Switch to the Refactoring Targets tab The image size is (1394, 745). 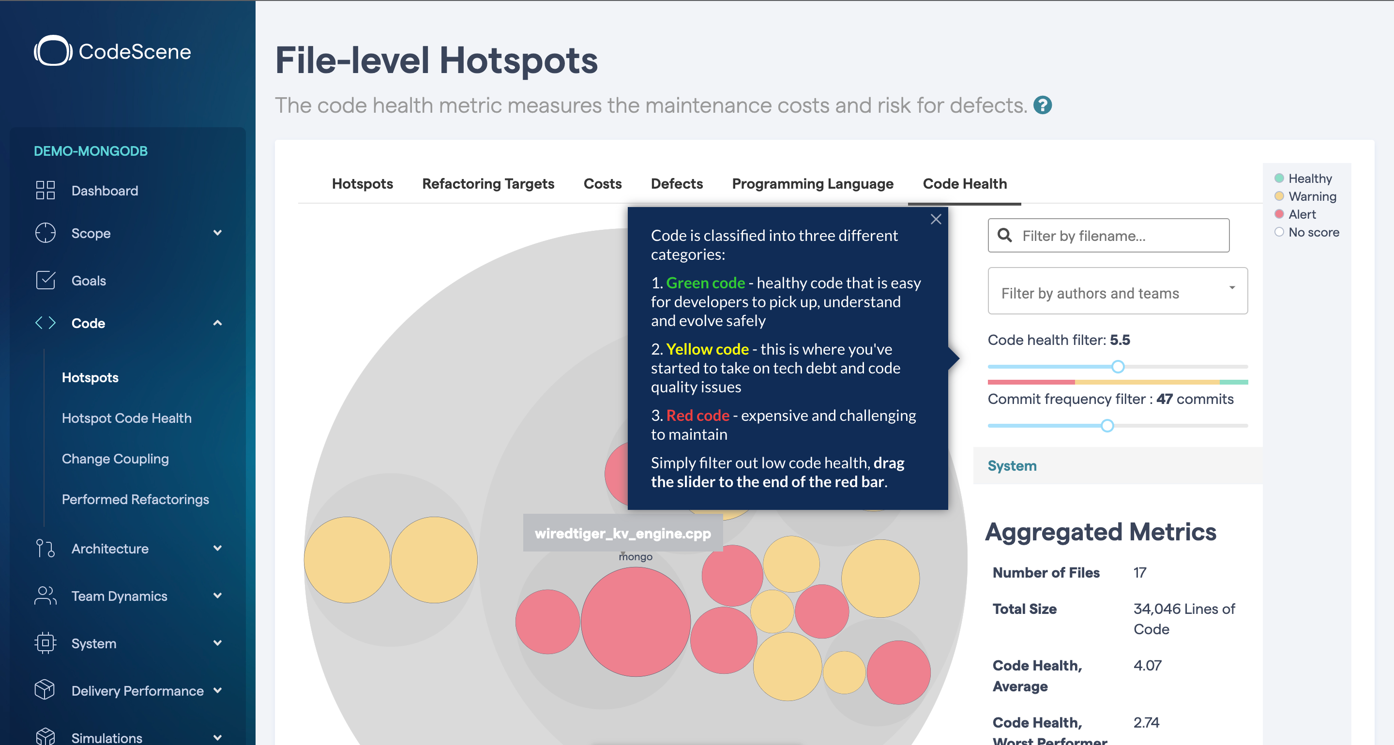pos(487,184)
